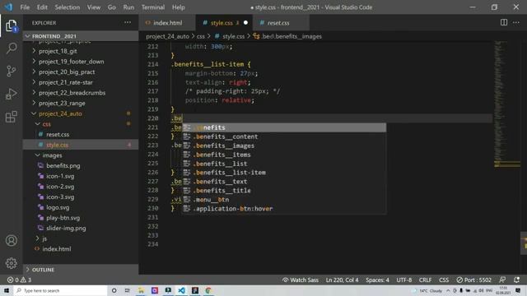
Task: Click Port : 5502 live server status
Action: (474, 280)
